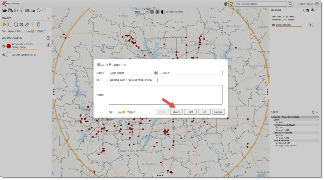Viewport: 324px width, 180px height.
Task: Click the undo arrow icon
Action: (x=39, y=10)
